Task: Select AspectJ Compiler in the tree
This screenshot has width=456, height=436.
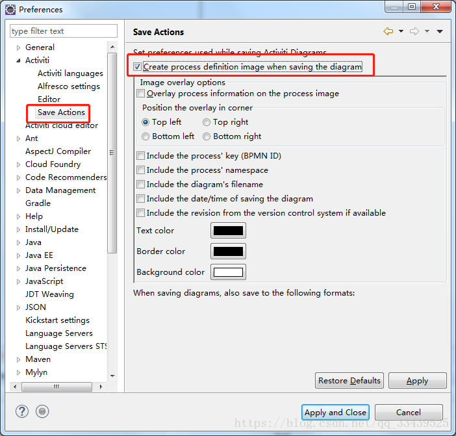Action: pyautogui.click(x=58, y=151)
